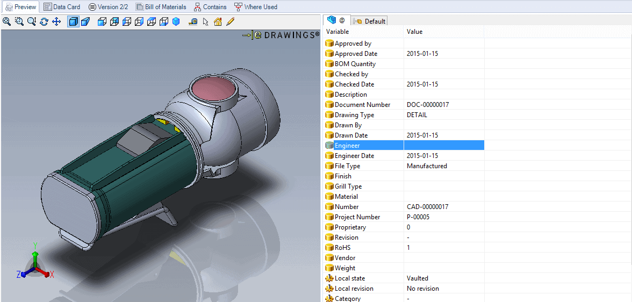Select the Zoom in/out magnifier tool
This screenshot has height=302, width=632.
click(x=31, y=21)
